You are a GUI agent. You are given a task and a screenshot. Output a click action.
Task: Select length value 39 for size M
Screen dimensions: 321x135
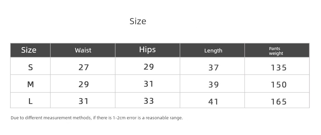[214, 85]
